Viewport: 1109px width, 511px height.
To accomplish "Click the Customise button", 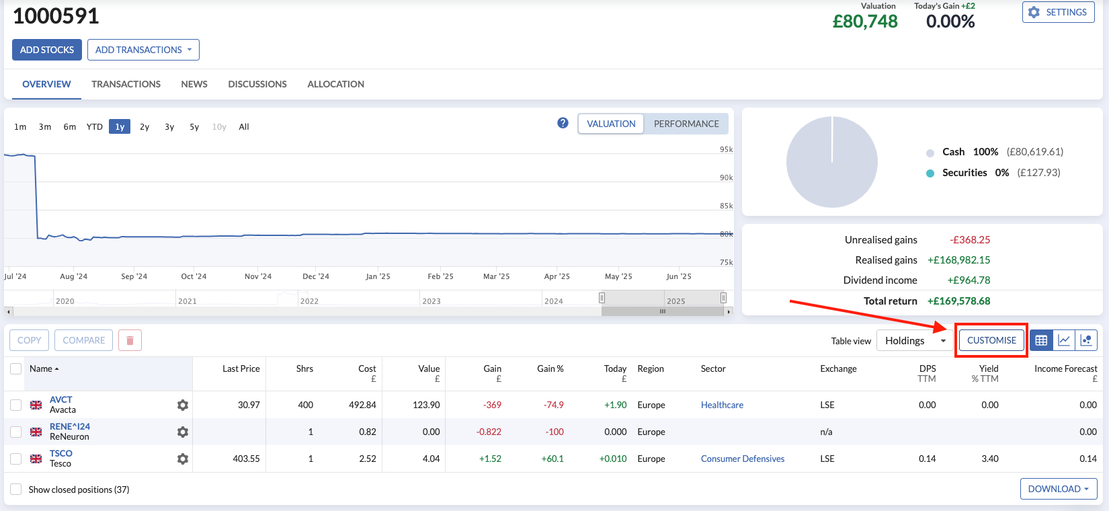I will (991, 340).
